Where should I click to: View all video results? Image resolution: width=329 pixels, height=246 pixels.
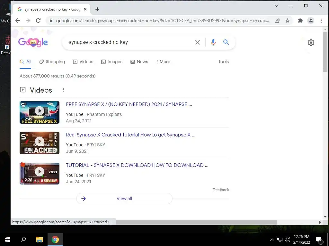[124, 199]
